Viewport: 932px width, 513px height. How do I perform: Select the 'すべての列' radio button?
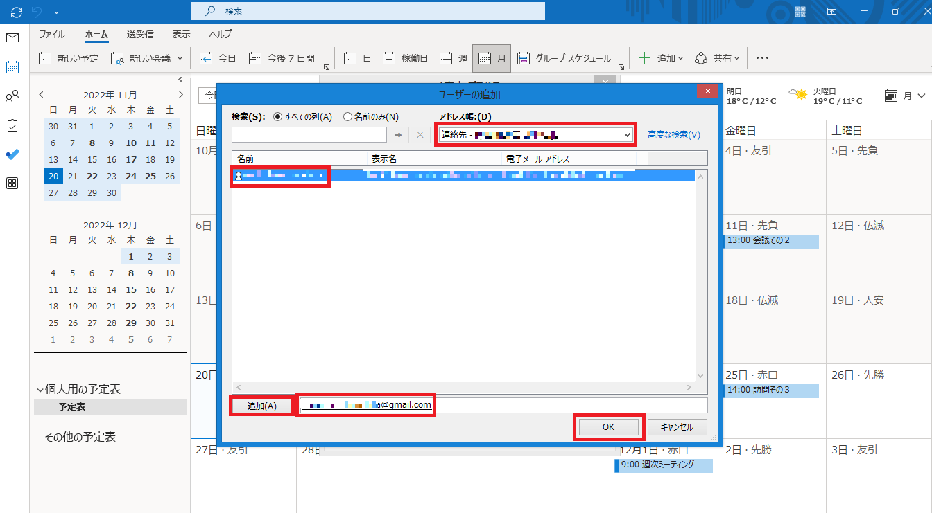click(278, 117)
